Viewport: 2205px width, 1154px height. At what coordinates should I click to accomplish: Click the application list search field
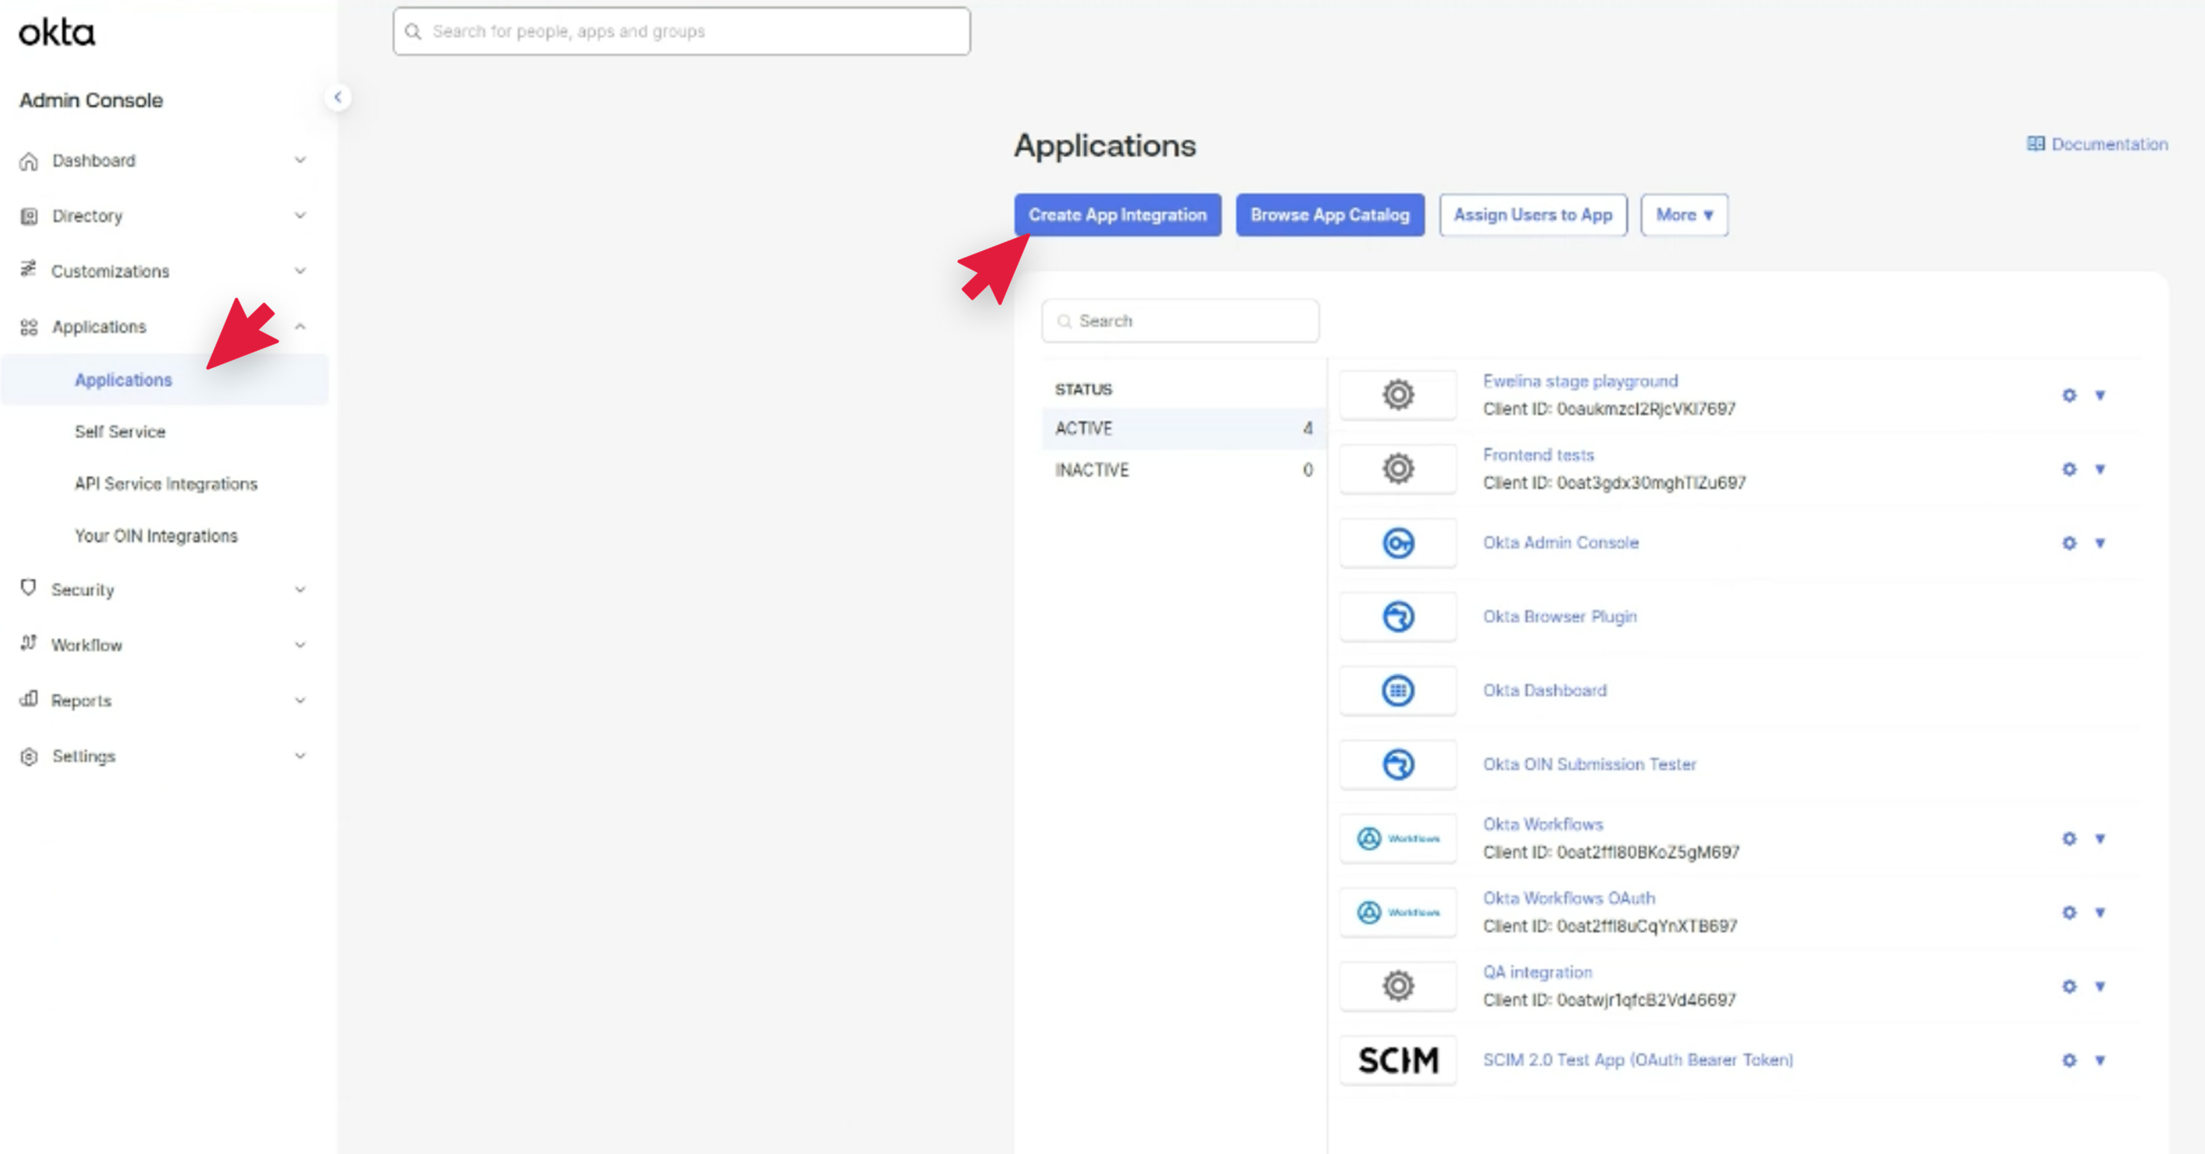(1179, 320)
